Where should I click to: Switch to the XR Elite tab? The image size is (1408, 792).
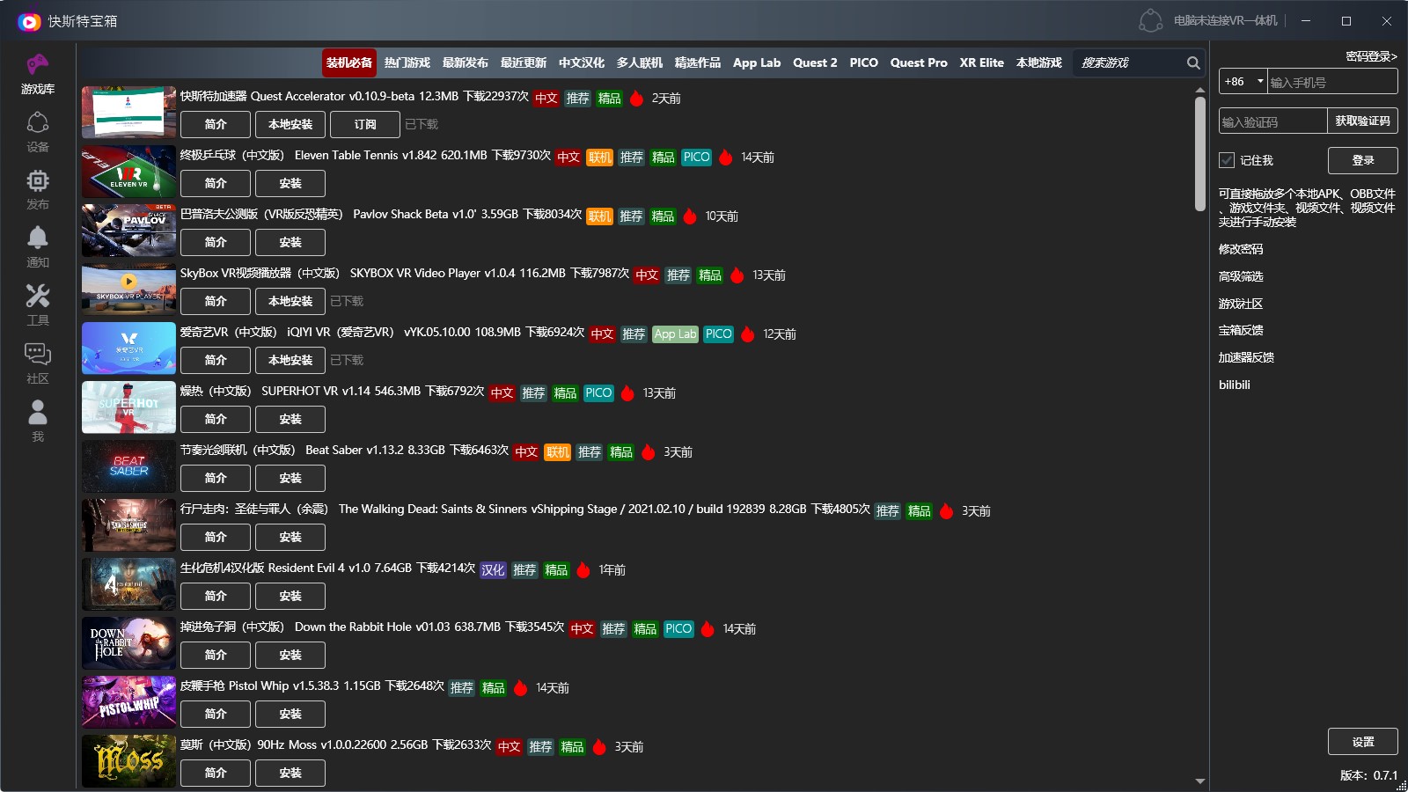click(981, 62)
